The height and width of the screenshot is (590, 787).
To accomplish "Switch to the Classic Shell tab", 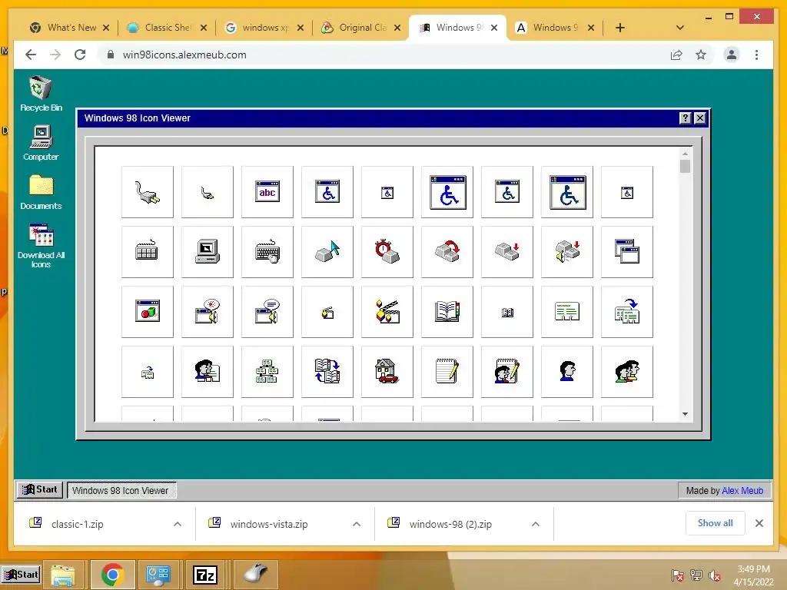I will (167, 28).
